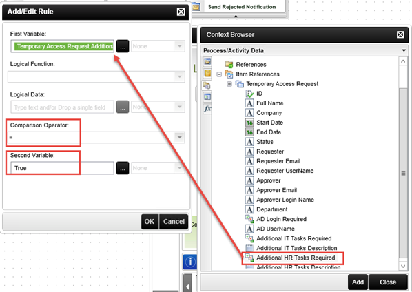Image resolution: width=412 pixels, height=292 pixels.
Task: Close the Context Browser panel with X
Action: [x=400, y=34]
